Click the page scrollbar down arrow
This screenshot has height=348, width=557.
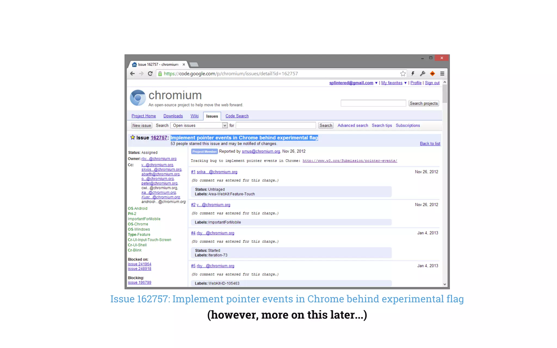click(445, 284)
